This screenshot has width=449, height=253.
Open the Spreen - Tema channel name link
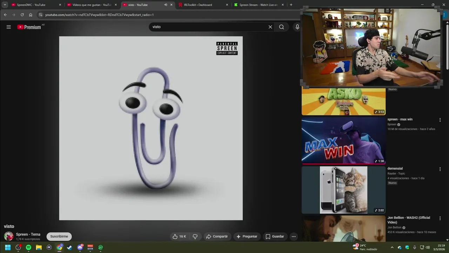point(28,234)
